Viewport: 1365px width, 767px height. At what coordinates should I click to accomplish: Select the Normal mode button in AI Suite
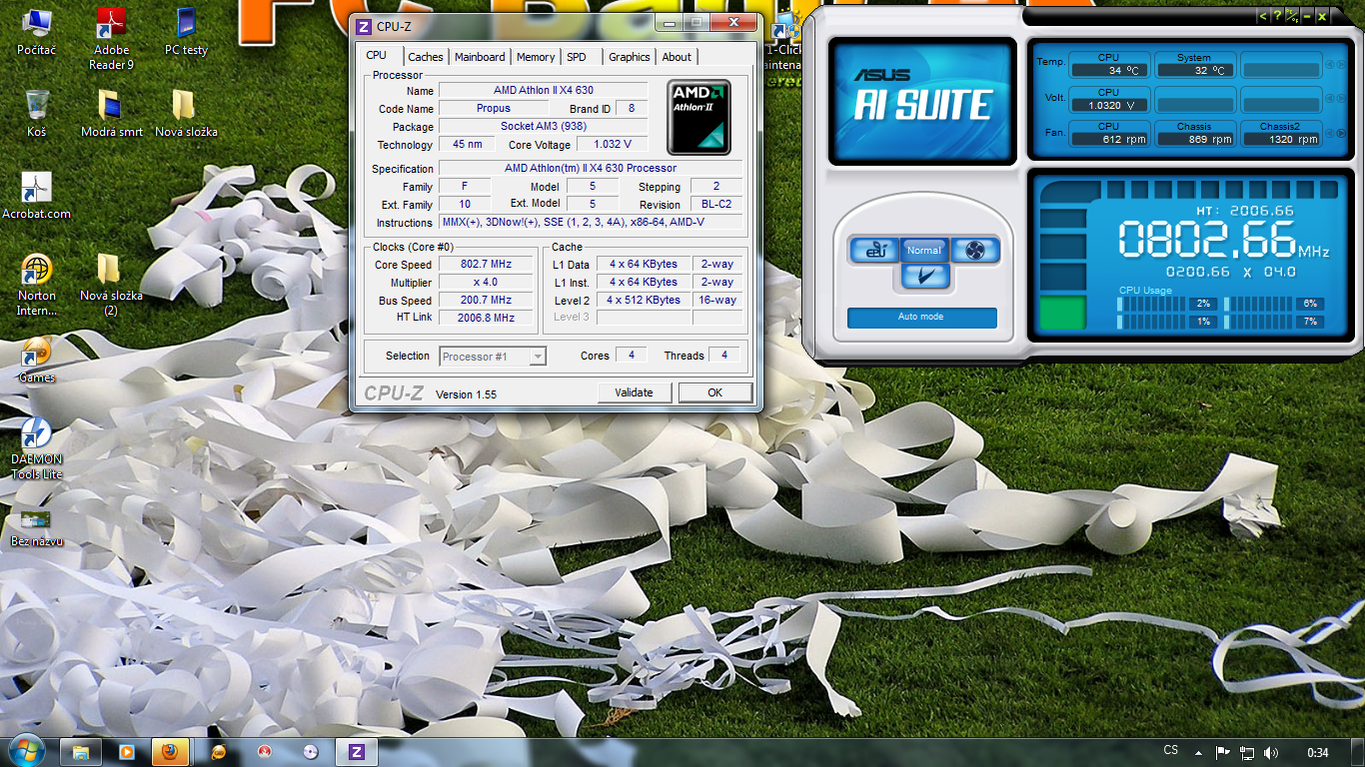(924, 250)
